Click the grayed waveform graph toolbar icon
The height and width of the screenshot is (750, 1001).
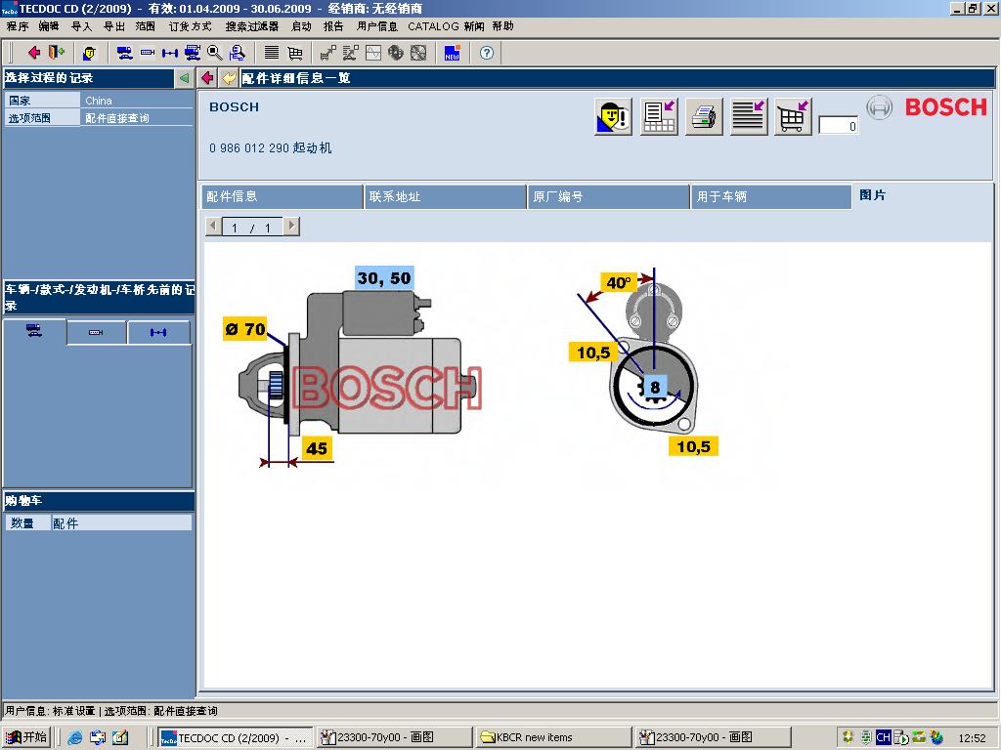pos(373,53)
